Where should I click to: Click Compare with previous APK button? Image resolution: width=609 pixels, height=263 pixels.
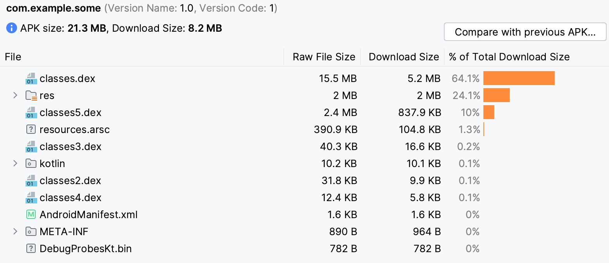coord(525,32)
